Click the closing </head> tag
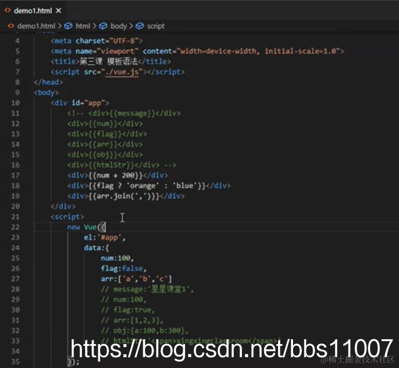This screenshot has height=368, width=399. coord(49,83)
